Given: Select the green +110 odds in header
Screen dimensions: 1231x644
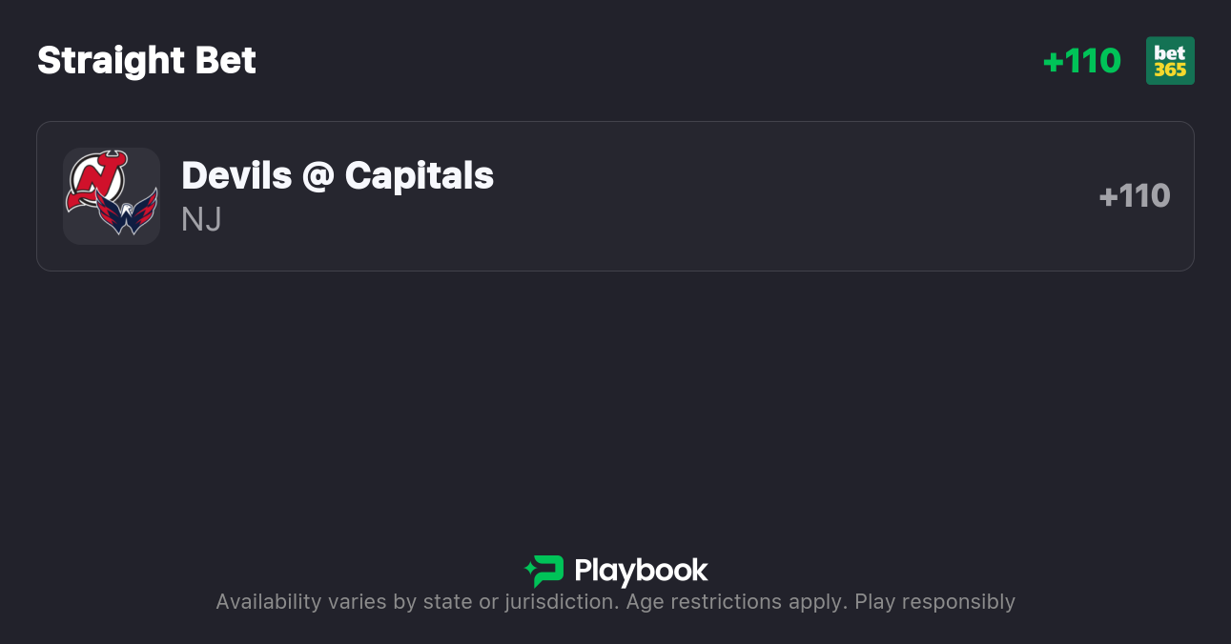Looking at the screenshot, I should click(1082, 61).
